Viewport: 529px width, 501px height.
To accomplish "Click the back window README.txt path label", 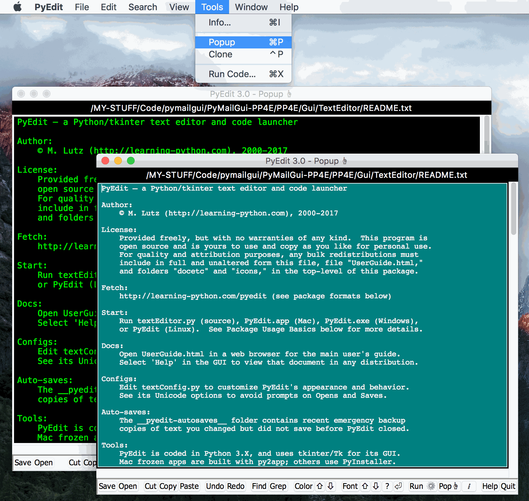I will pos(251,108).
